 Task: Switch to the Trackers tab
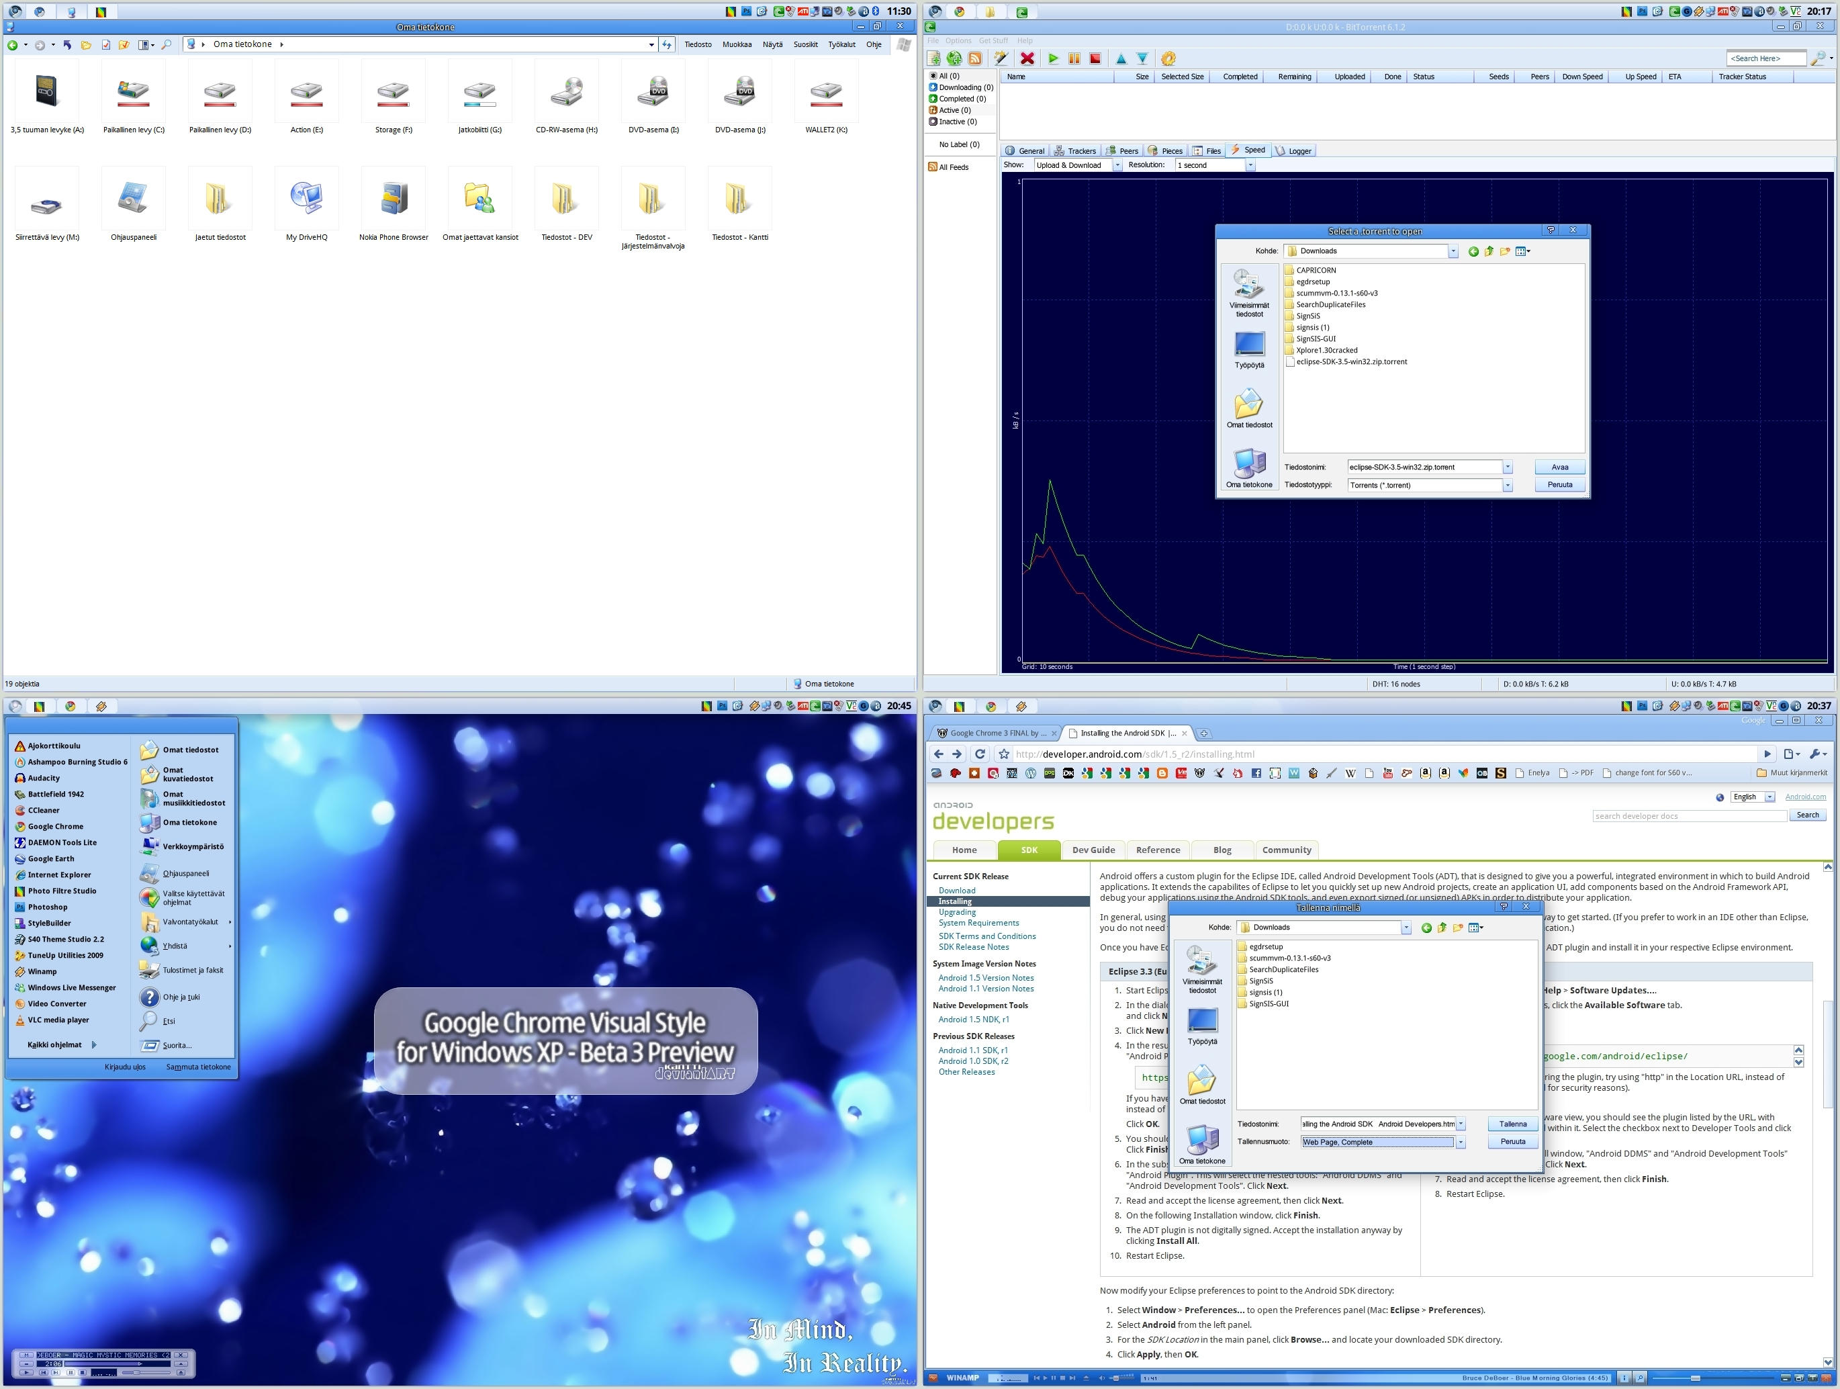tap(1074, 150)
